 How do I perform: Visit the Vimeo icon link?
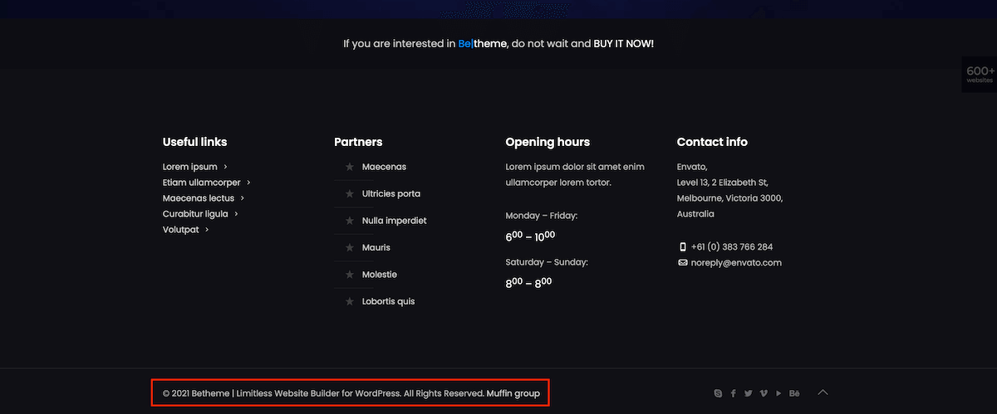764,393
